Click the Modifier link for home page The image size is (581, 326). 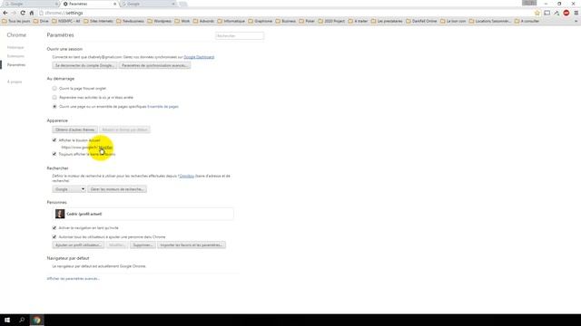(x=105, y=147)
